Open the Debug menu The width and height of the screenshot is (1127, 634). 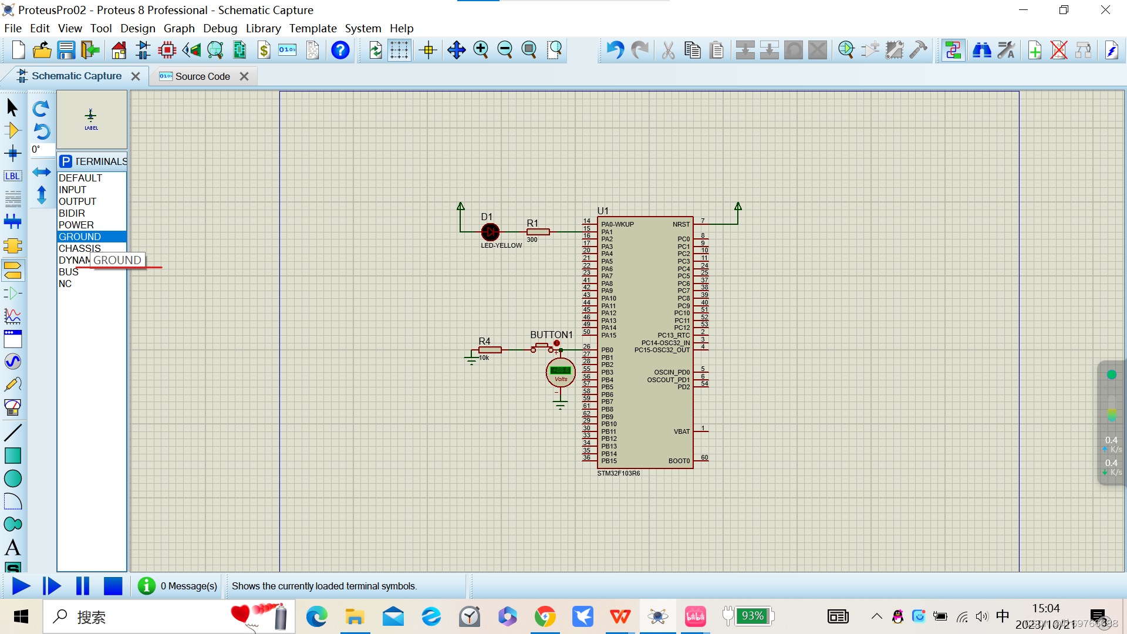coord(220,28)
